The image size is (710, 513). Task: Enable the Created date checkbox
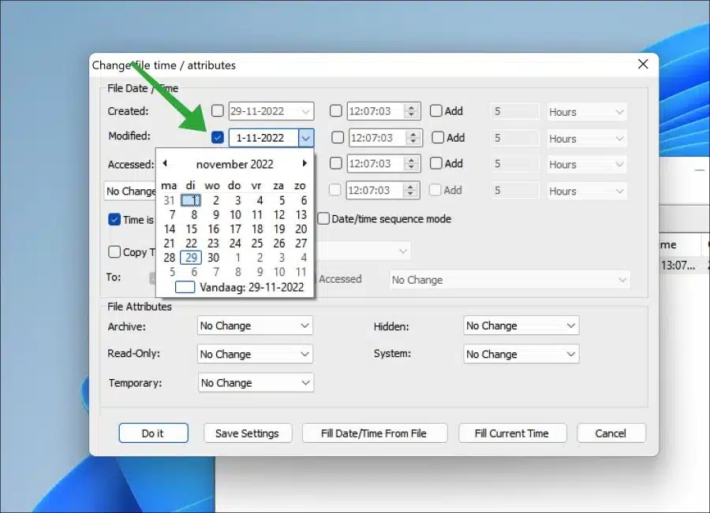218,111
